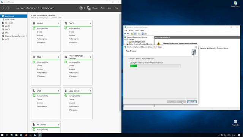Click the AD DS tile heading

pos(39,23)
